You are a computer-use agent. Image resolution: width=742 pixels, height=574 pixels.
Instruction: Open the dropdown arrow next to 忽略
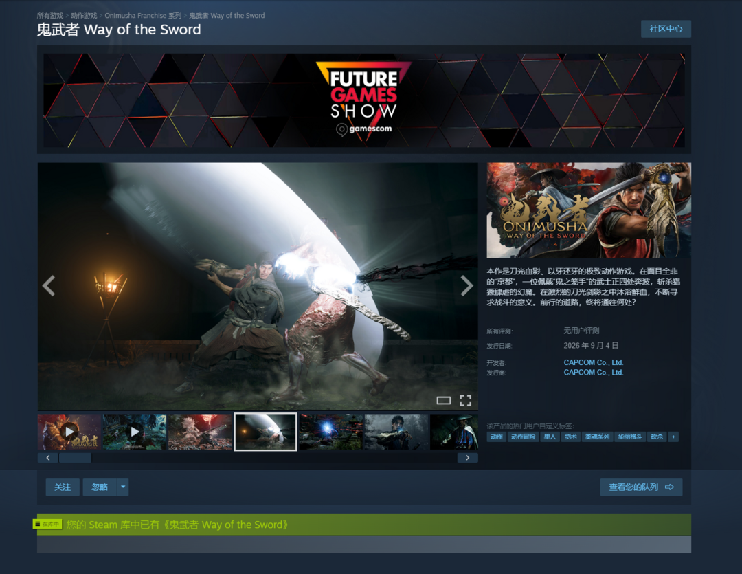(123, 487)
